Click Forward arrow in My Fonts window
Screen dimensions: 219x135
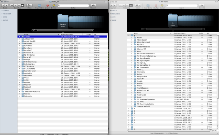click(x=115, y=5)
